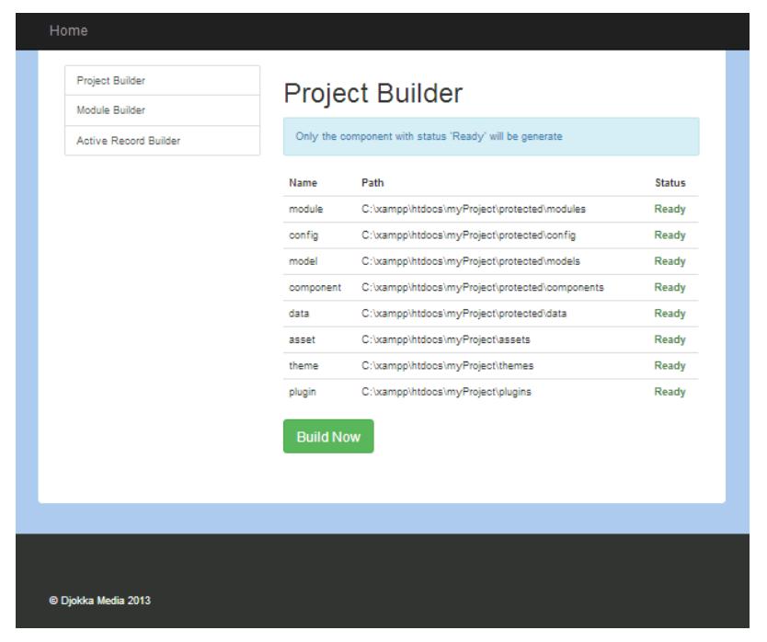This screenshot has height=642, width=767.
Task: Select the 'asset' name cell
Action: [302, 339]
